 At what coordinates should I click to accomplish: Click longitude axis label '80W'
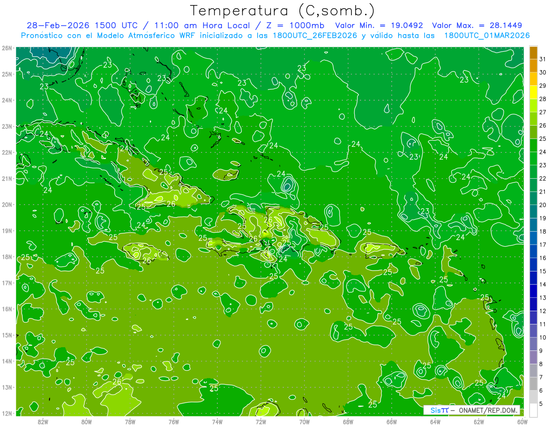[x=86, y=422]
